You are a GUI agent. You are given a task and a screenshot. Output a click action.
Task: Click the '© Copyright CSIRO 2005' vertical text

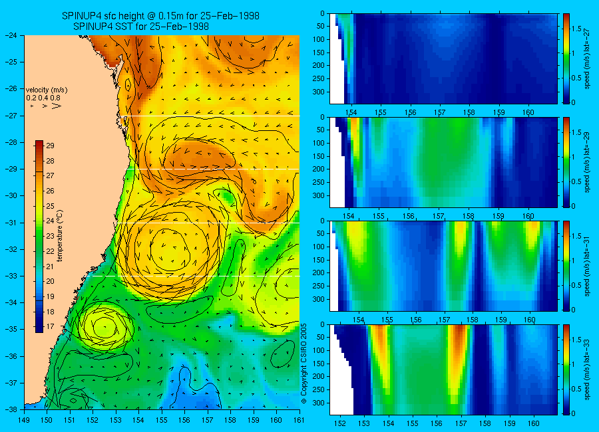coord(303,364)
